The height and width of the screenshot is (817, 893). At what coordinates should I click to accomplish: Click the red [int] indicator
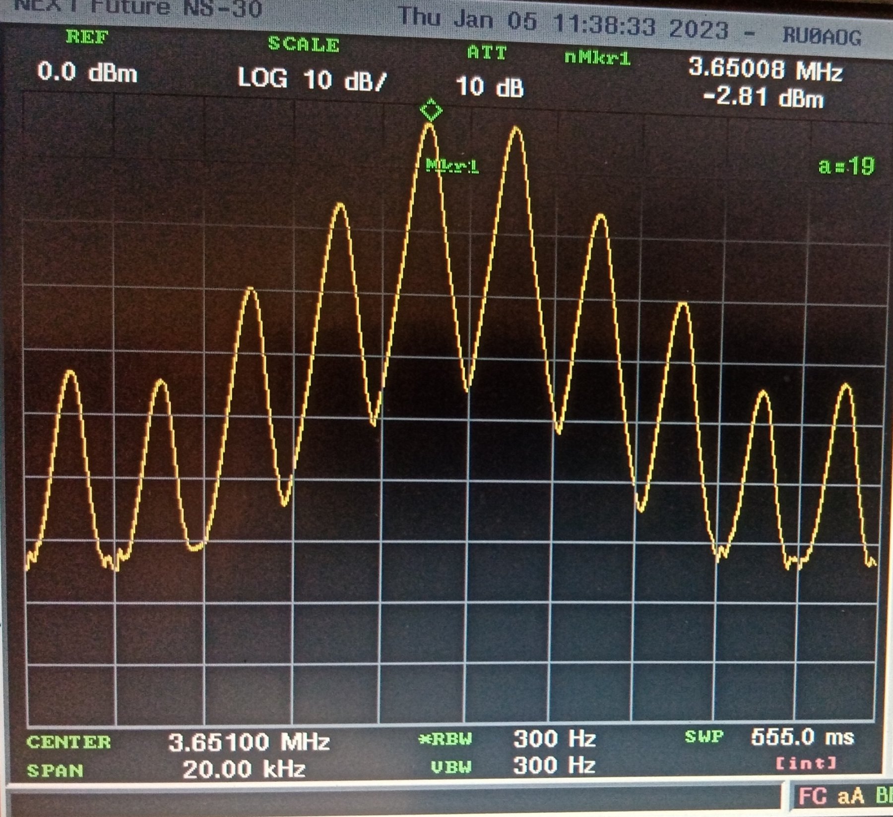[x=806, y=763]
